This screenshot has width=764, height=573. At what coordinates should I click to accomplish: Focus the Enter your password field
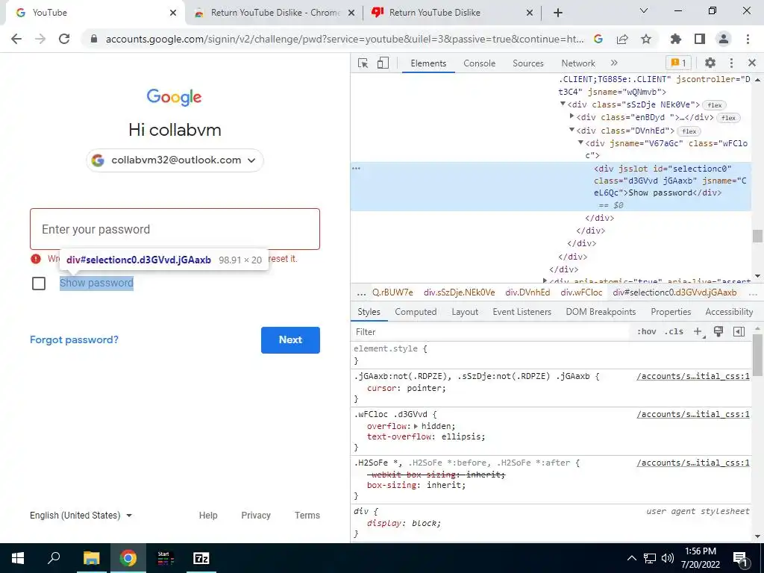(175, 229)
